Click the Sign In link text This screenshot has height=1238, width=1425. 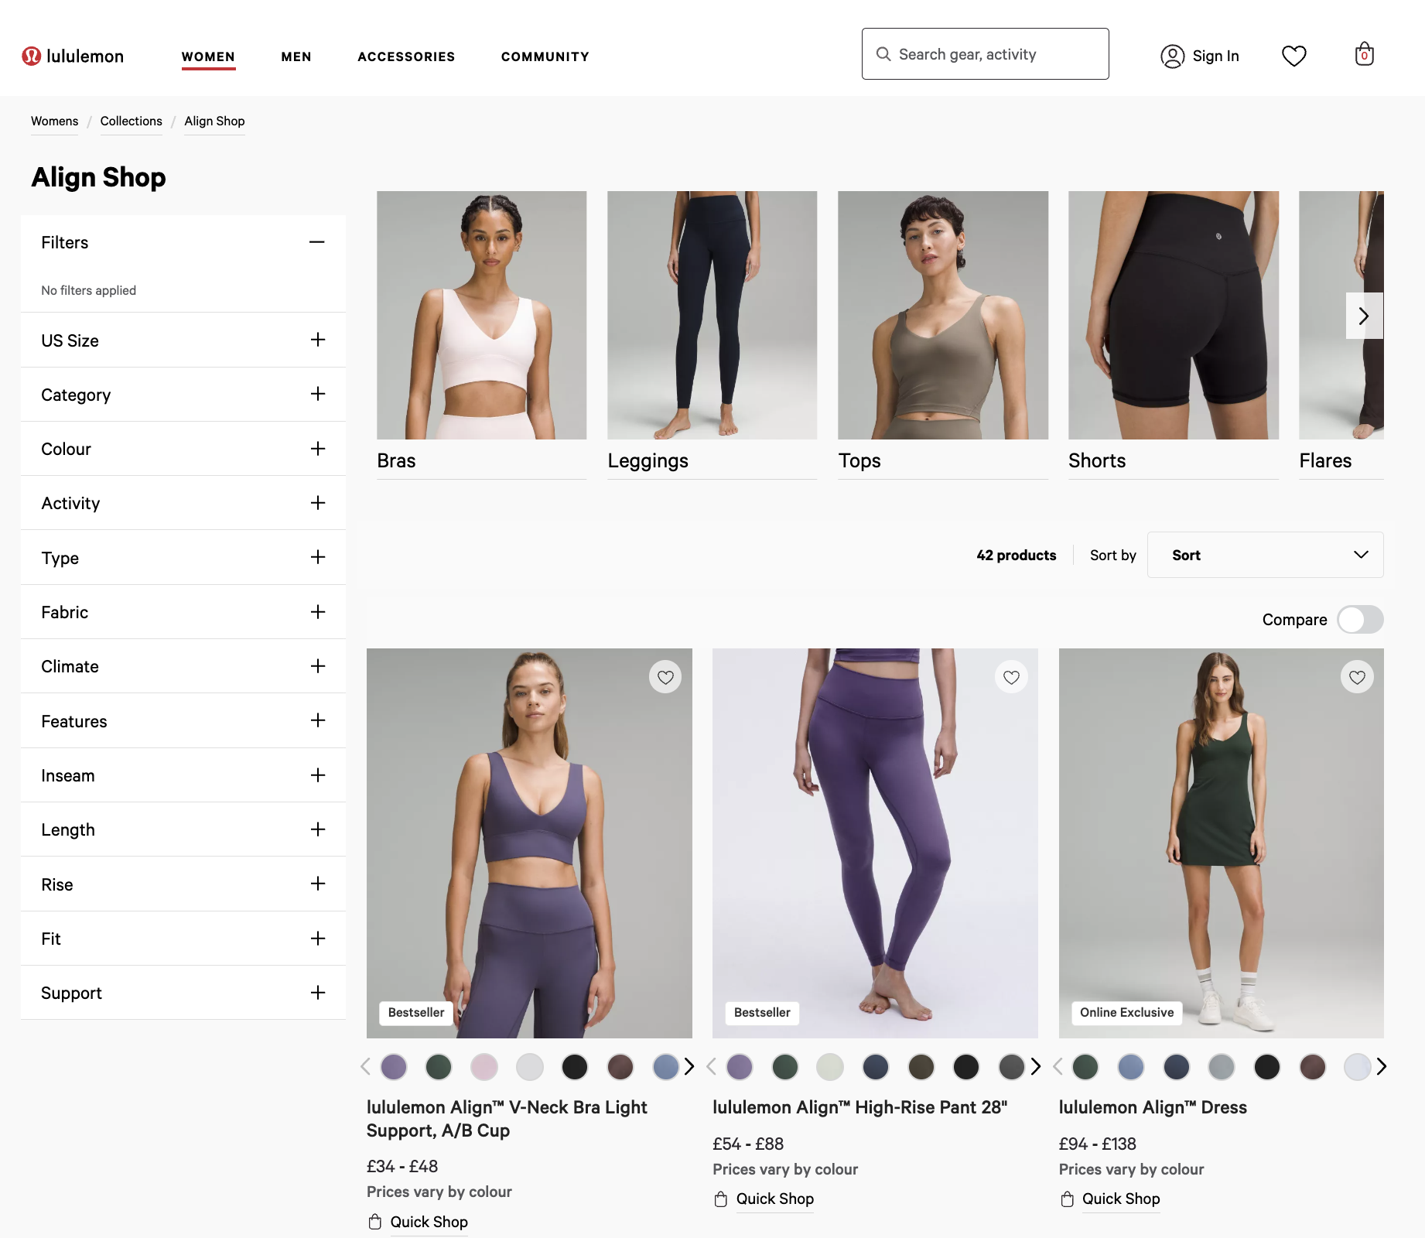(1215, 56)
